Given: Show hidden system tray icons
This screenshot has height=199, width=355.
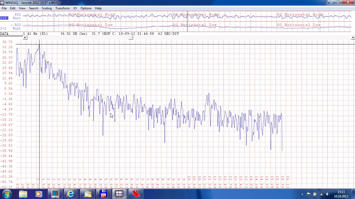Looking at the screenshot, I should [x=302, y=194].
